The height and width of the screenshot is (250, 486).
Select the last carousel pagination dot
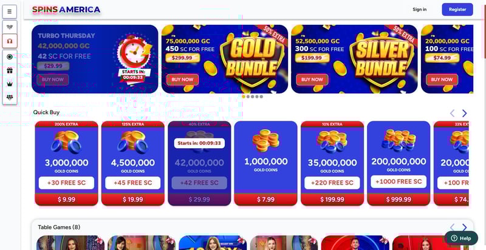(x=261, y=96)
